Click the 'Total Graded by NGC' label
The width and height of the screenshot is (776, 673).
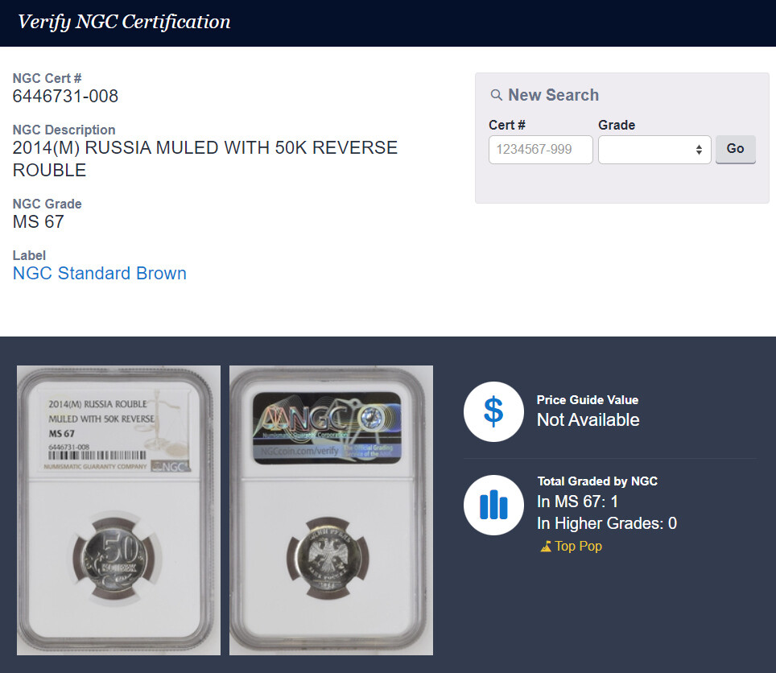[597, 481]
